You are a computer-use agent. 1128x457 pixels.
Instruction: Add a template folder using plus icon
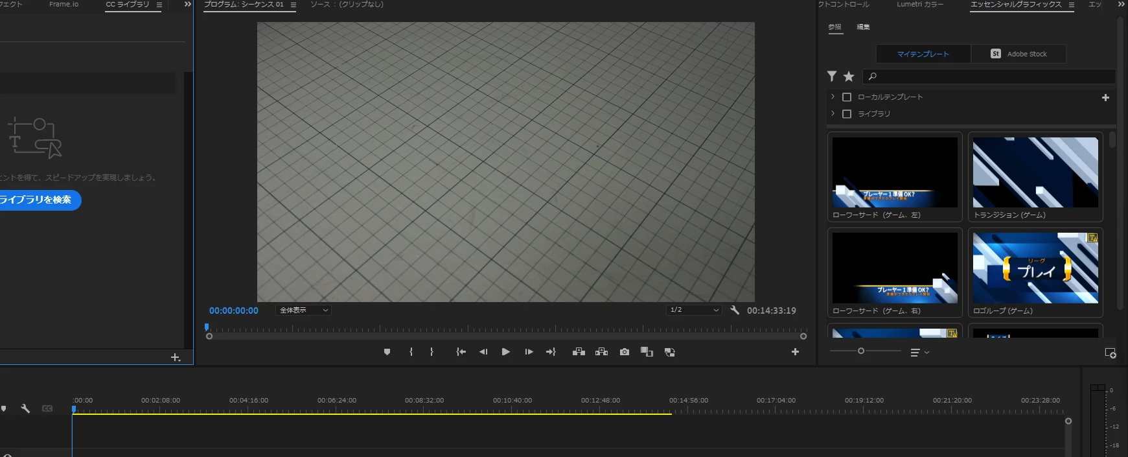point(1105,98)
